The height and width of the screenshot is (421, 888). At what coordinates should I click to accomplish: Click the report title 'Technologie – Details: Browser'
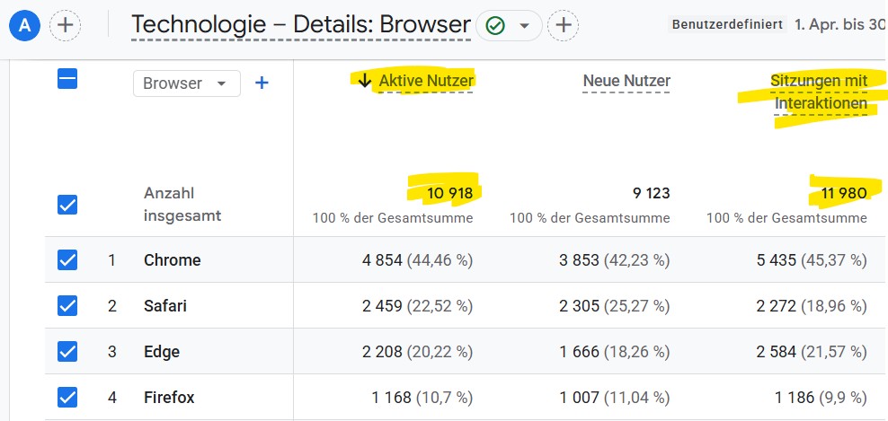pos(301,25)
